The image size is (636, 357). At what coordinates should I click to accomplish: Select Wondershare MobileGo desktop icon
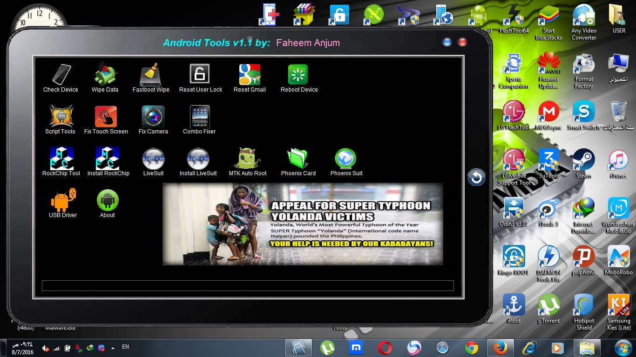point(619,216)
